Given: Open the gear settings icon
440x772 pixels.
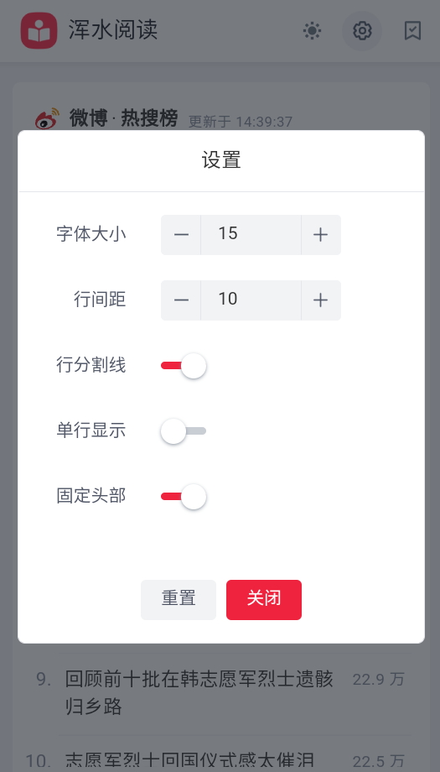Looking at the screenshot, I should 362,31.
